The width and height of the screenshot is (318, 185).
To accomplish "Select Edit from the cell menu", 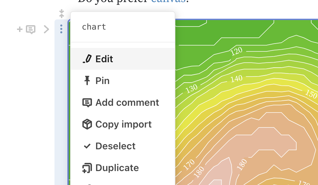I will coord(123,59).
